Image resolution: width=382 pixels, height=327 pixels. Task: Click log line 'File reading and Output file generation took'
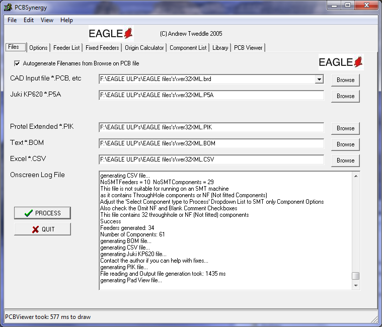pos(163,274)
